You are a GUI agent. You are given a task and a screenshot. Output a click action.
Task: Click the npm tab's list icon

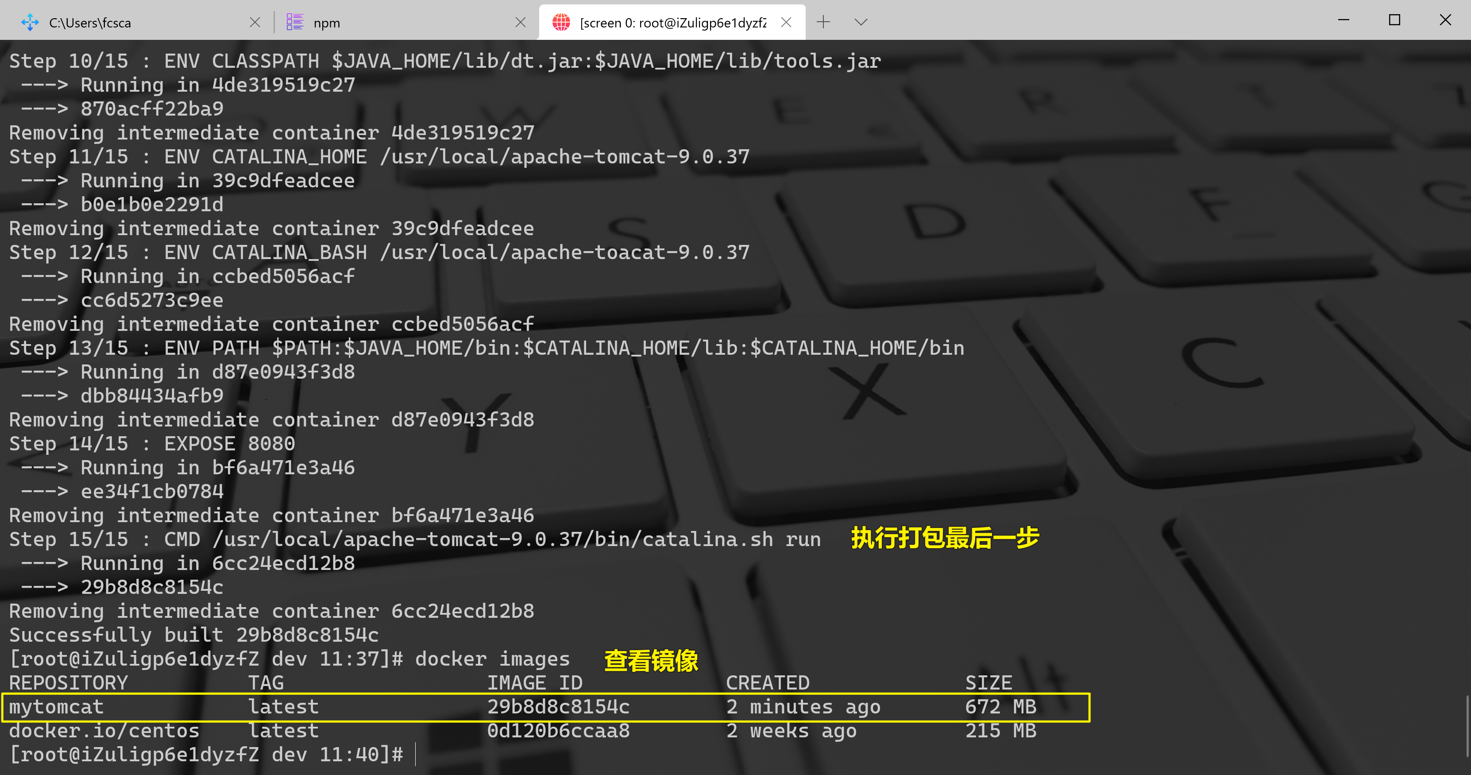point(295,22)
